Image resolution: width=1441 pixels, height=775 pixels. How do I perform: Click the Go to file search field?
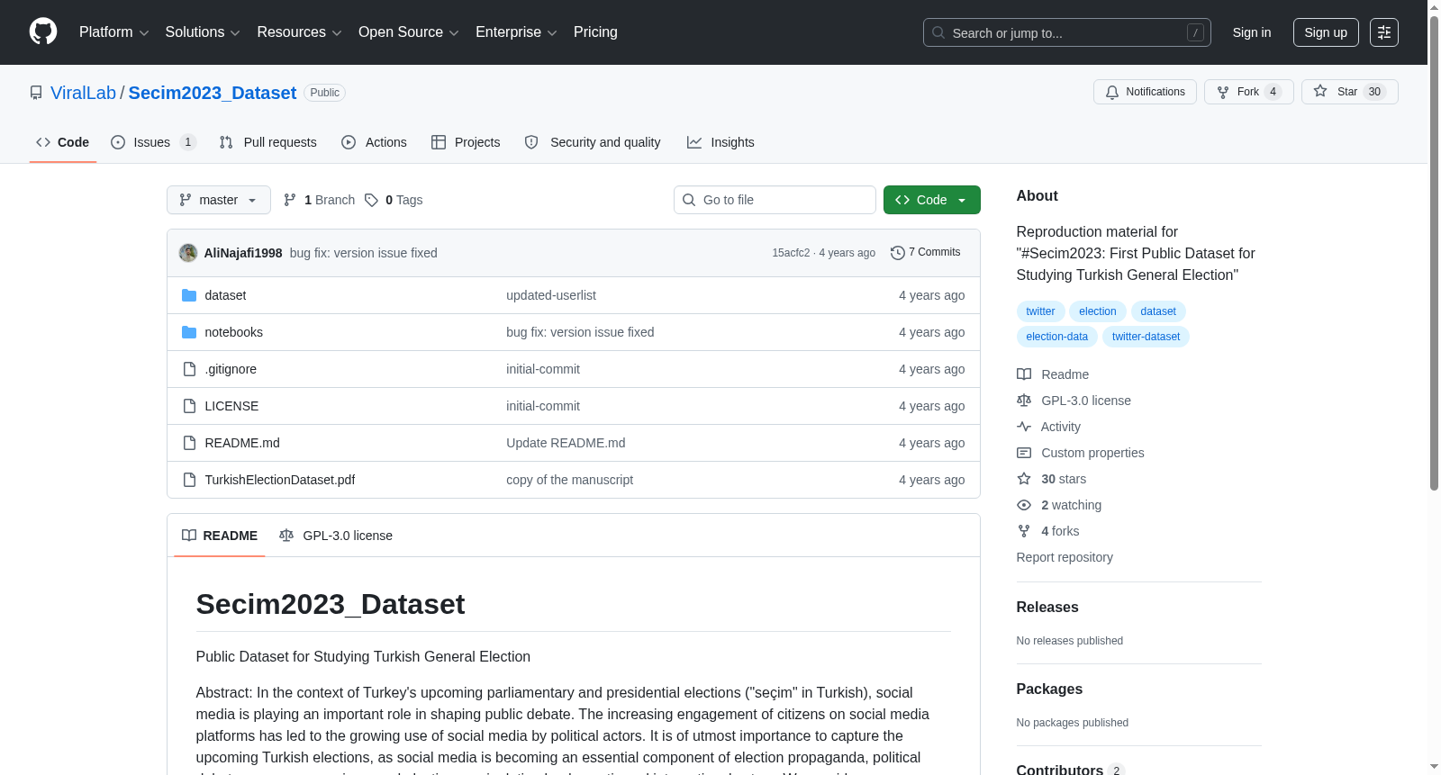tap(775, 200)
